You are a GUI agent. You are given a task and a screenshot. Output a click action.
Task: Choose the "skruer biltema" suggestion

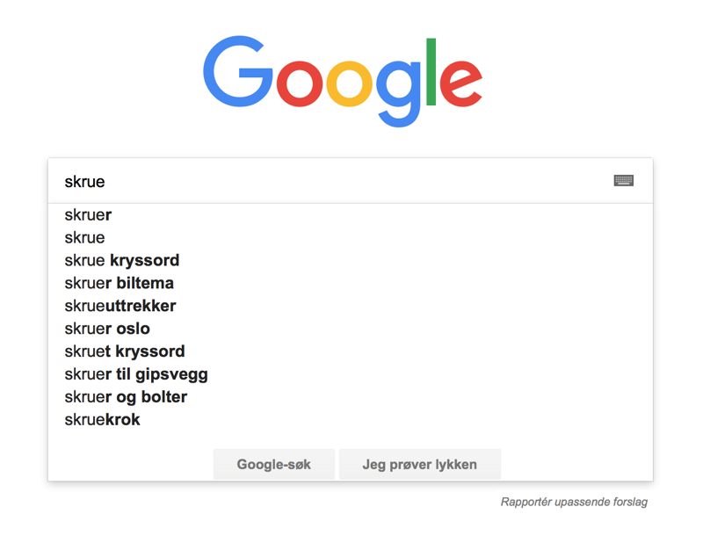(x=119, y=283)
